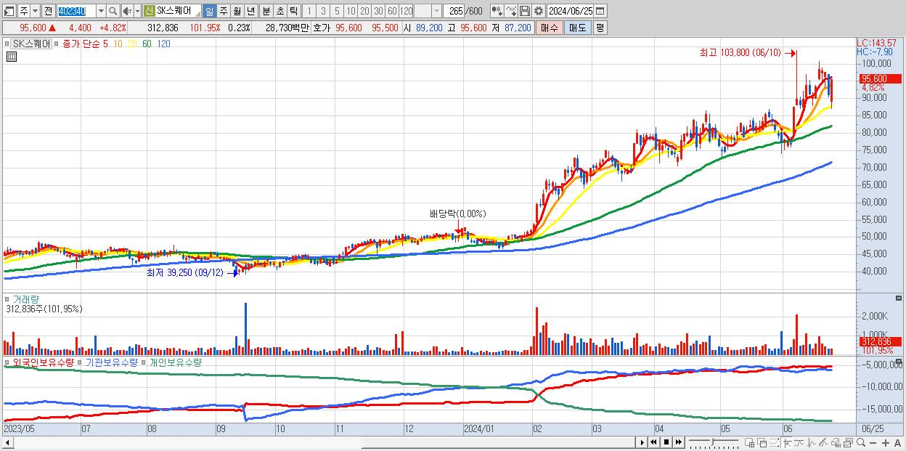
Task: Play chart replay forward
Action: [642, 442]
